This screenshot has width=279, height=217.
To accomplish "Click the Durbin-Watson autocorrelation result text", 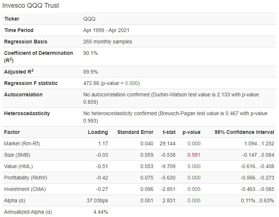I will click(x=171, y=97).
